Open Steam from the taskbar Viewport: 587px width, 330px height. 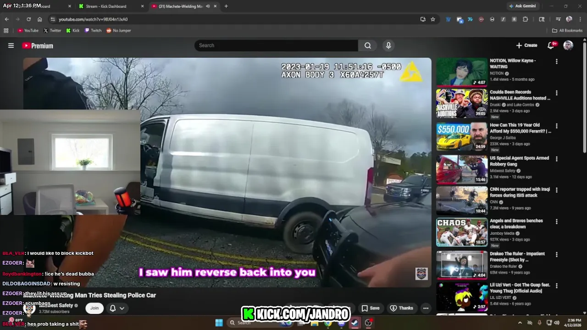tap(355, 323)
